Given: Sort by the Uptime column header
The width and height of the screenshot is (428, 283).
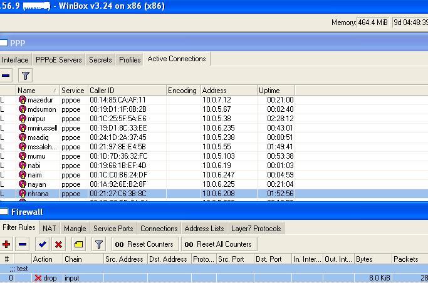Looking at the screenshot, I should 276,91.
